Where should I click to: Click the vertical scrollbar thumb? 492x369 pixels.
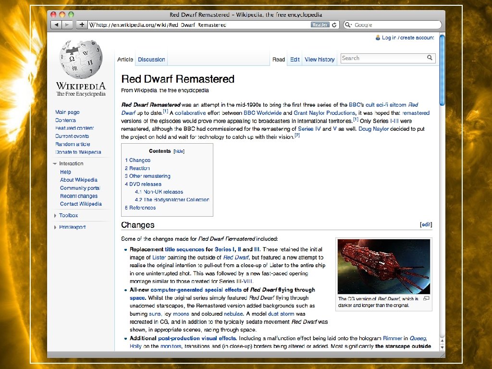point(442,70)
